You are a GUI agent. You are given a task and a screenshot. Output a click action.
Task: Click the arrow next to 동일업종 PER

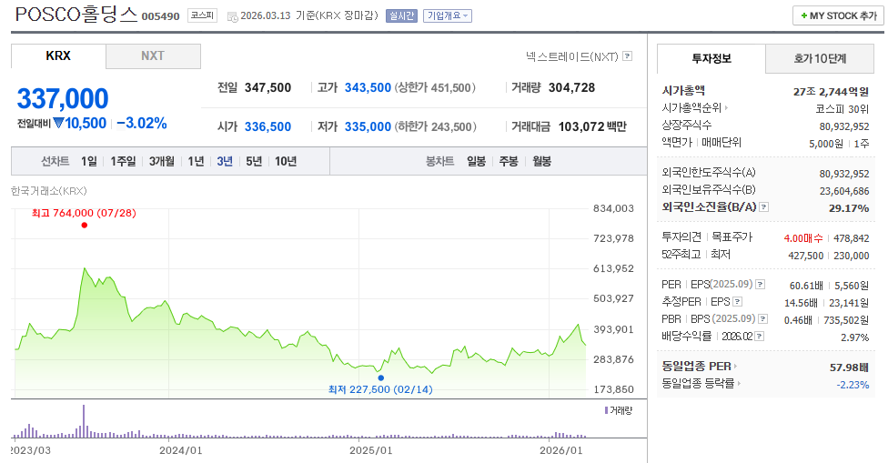(736, 367)
